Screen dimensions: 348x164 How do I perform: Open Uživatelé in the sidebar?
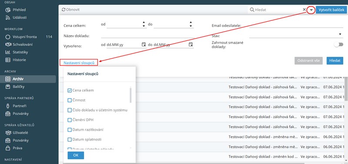(x=20, y=133)
